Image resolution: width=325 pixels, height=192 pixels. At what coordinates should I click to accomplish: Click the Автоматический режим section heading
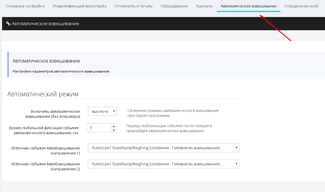[43, 94]
